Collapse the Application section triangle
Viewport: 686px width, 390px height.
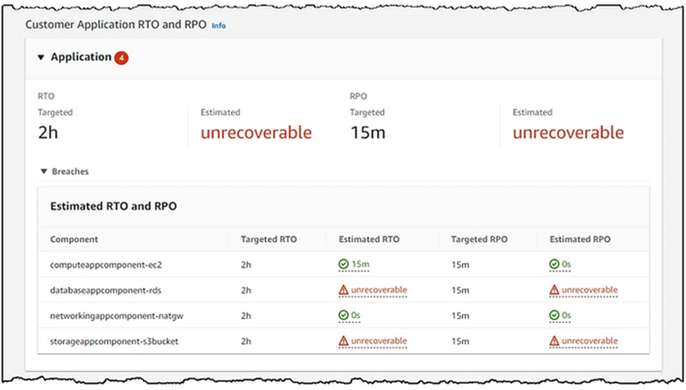(x=41, y=57)
